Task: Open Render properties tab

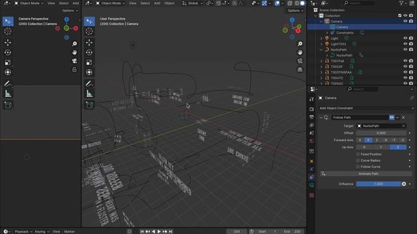Action: [x=311, y=109]
